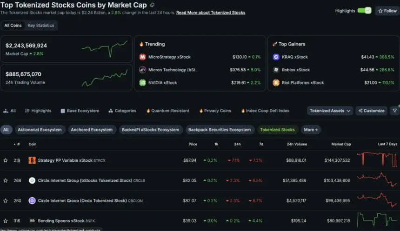The height and width of the screenshot is (231, 400).
Task: Open Strategy PP Variable xStock coin logo
Action: coord(32,160)
